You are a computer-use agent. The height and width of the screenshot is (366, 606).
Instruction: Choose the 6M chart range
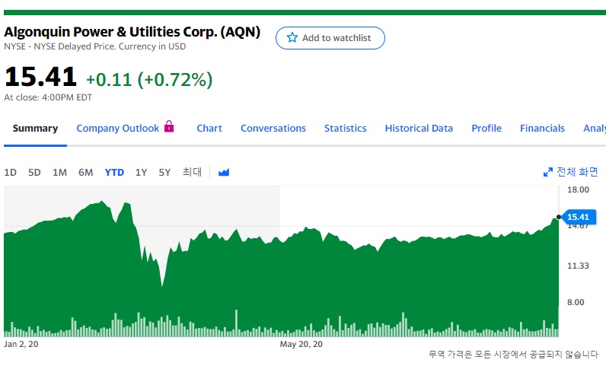85,173
